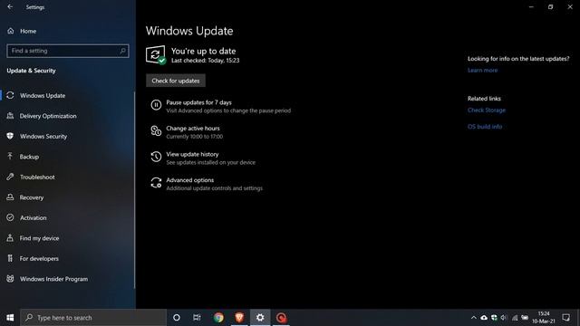Image resolution: width=580 pixels, height=326 pixels.
Task: Click the search magnifier in Find a setting
Action: pyautogui.click(x=123, y=51)
